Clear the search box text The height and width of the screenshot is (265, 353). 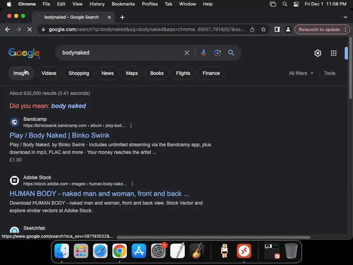point(186,53)
